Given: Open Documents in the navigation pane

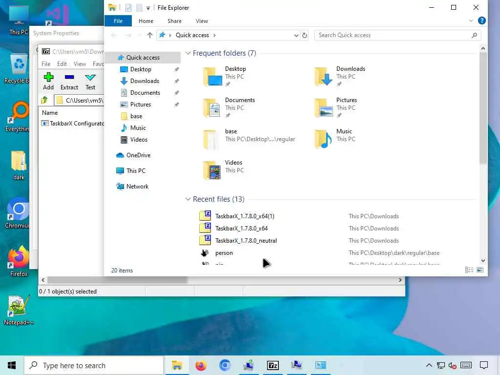Looking at the screenshot, I should point(145,93).
